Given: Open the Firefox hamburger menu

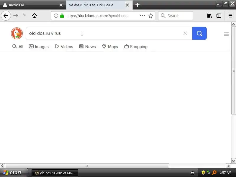Looking at the screenshot, I should coord(230,16).
